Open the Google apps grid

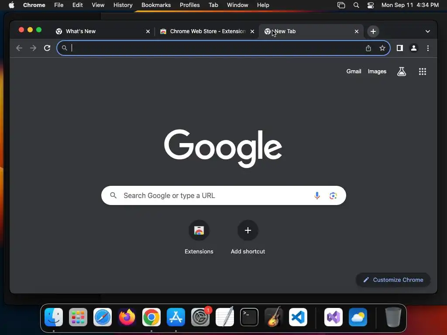(x=422, y=72)
